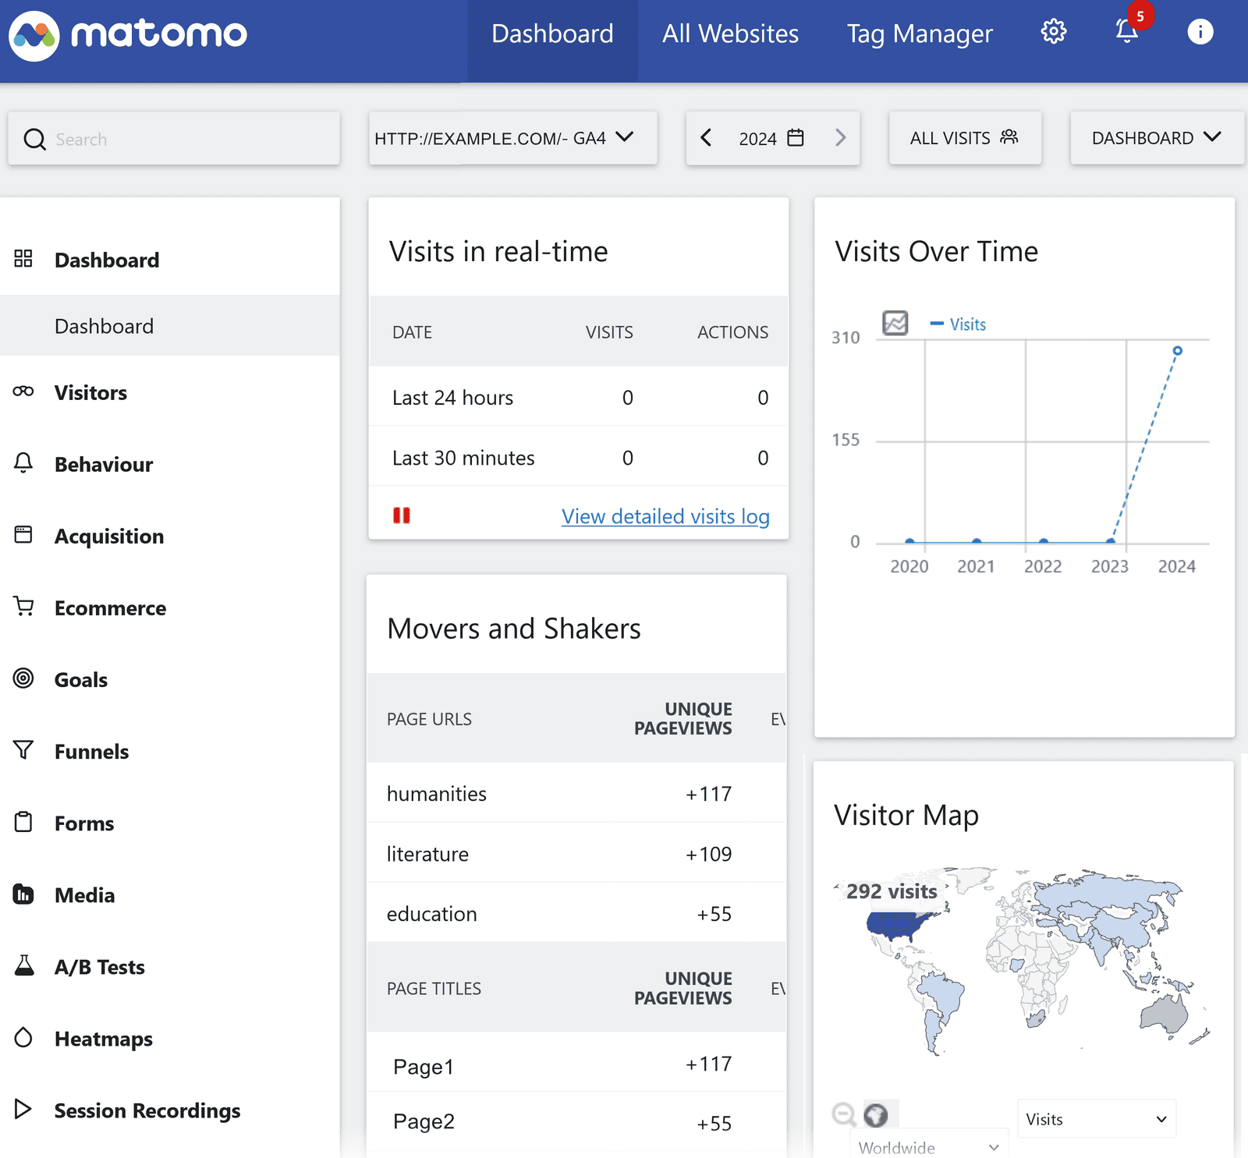
Task: Expand the Worldwide region selector
Action: [927, 1146]
